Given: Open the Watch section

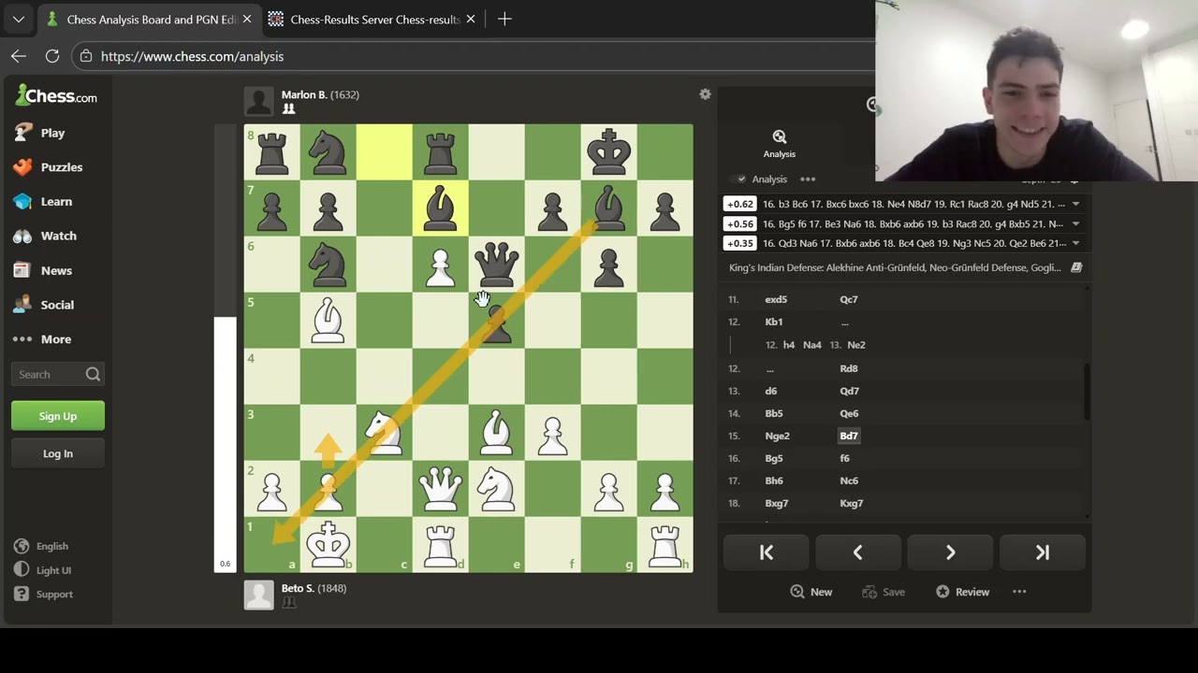Looking at the screenshot, I should (x=58, y=236).
